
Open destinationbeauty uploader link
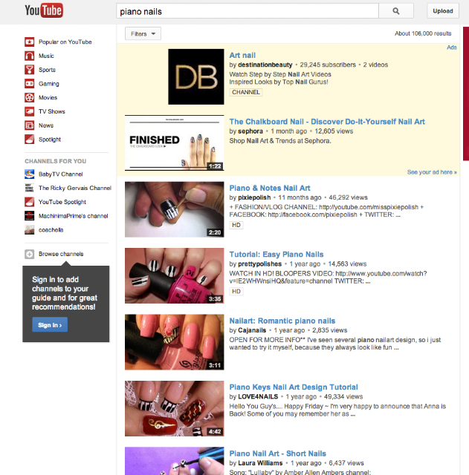point(265,65)
